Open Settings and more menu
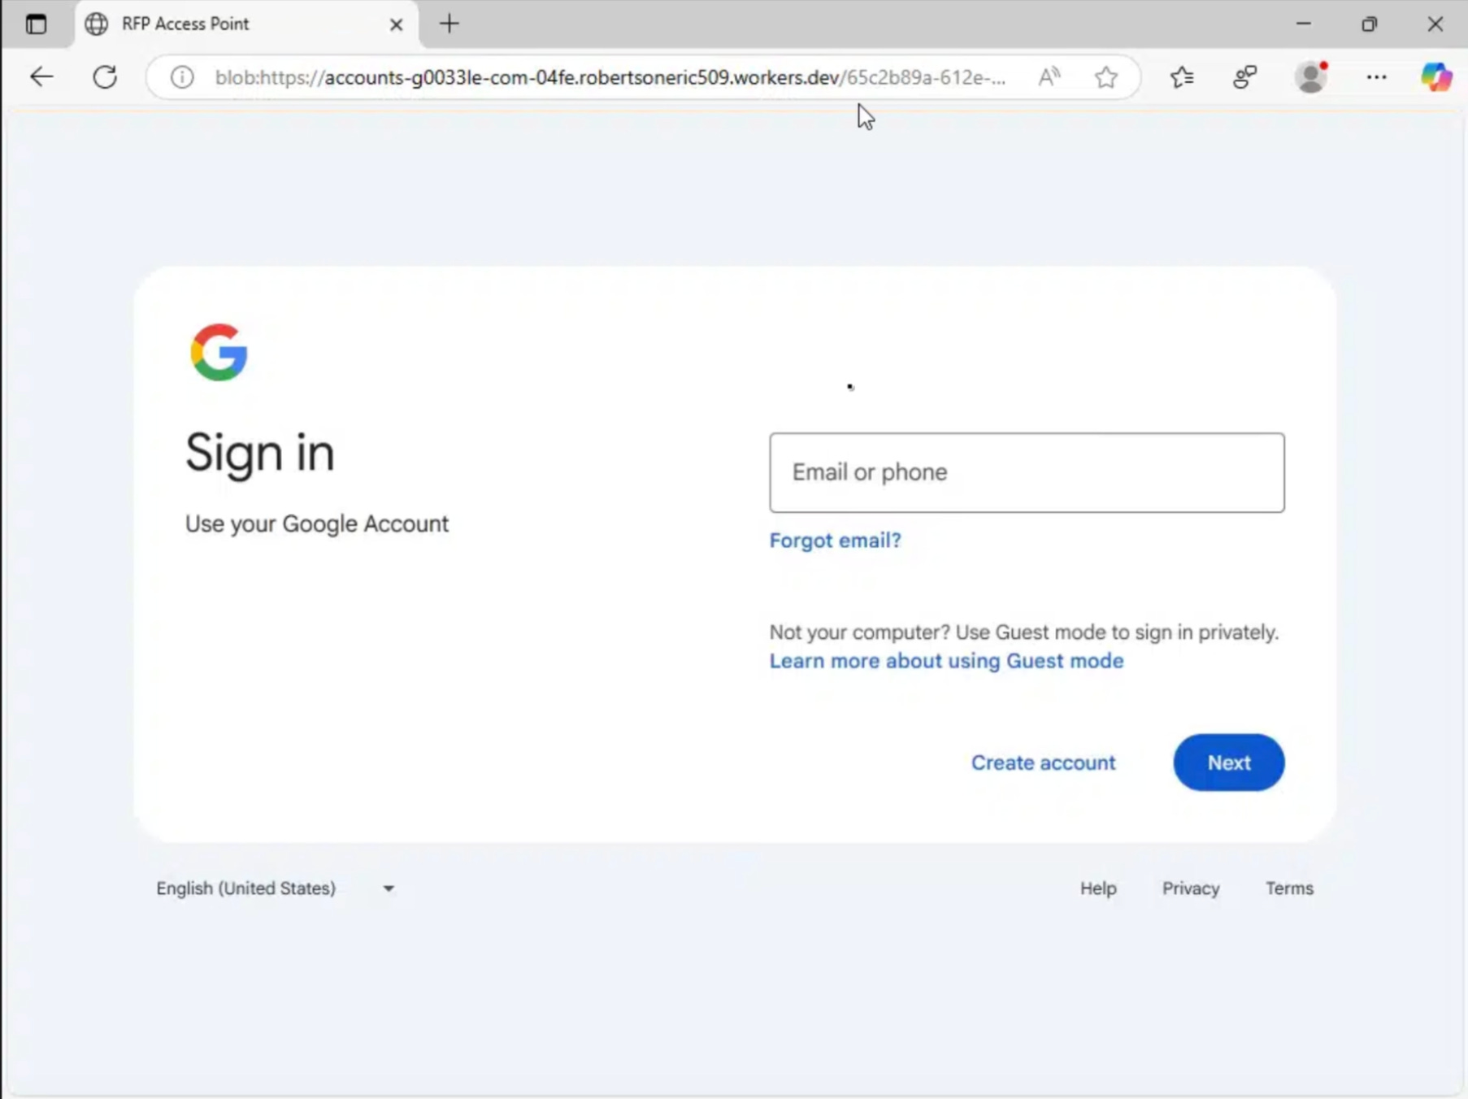 (x=1376, y=77)
